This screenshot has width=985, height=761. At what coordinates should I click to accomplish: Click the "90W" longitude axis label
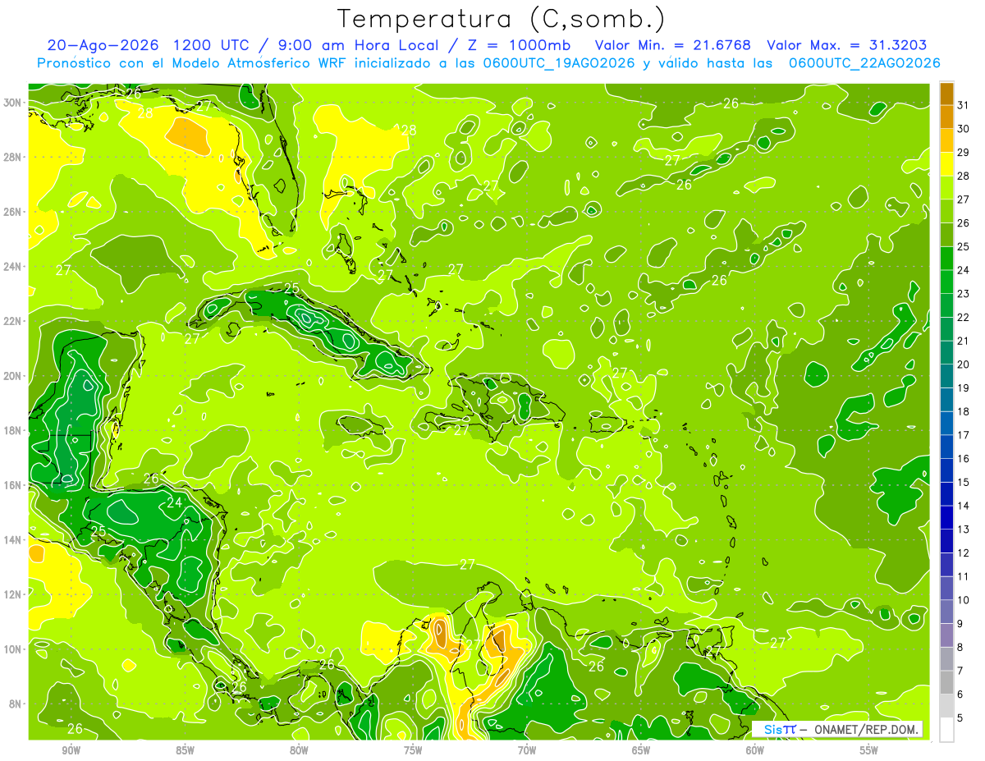point(71,750)
